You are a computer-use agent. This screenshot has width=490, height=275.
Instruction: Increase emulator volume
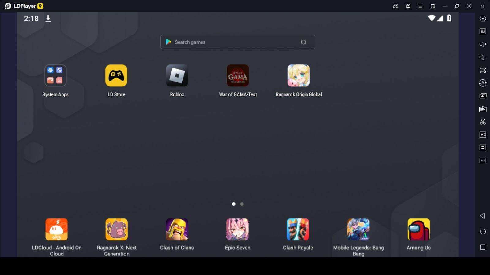click(483, 44)
